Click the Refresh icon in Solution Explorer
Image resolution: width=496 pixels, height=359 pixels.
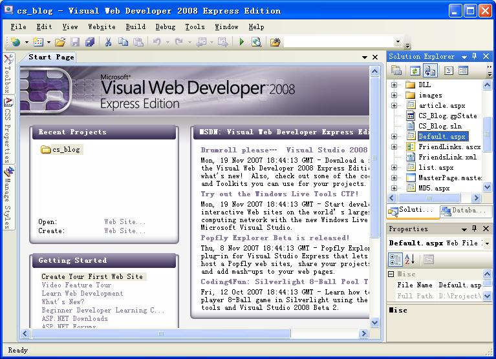[415, 70]
